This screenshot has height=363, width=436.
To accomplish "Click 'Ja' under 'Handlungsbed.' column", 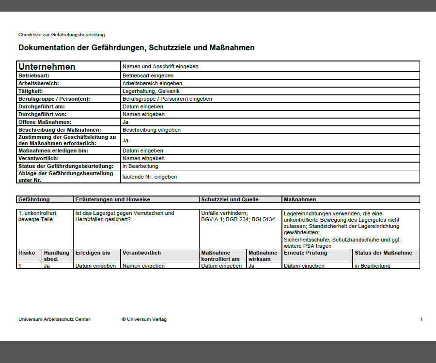I will [47, 266].
